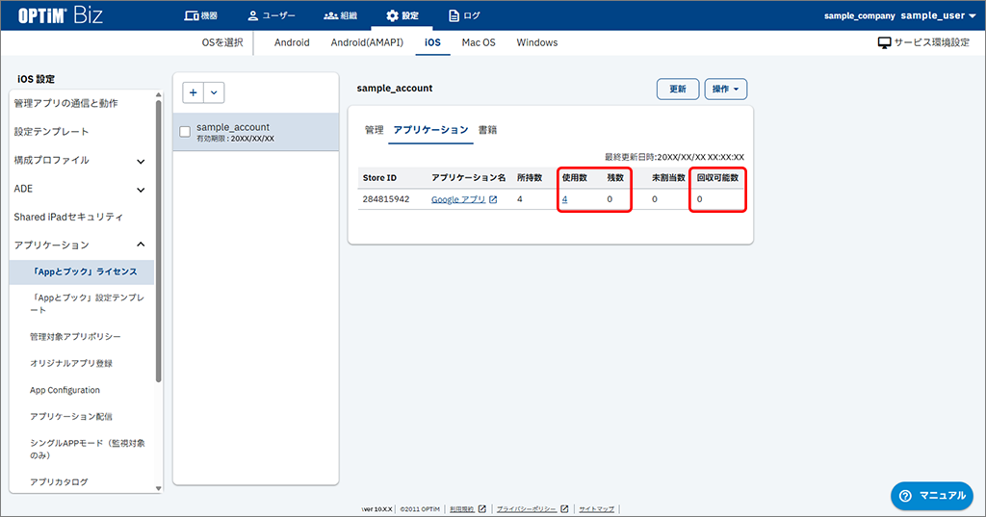Open シングルAPPモード item
Viewport: 986px width, 517px height.
(87, 449)
